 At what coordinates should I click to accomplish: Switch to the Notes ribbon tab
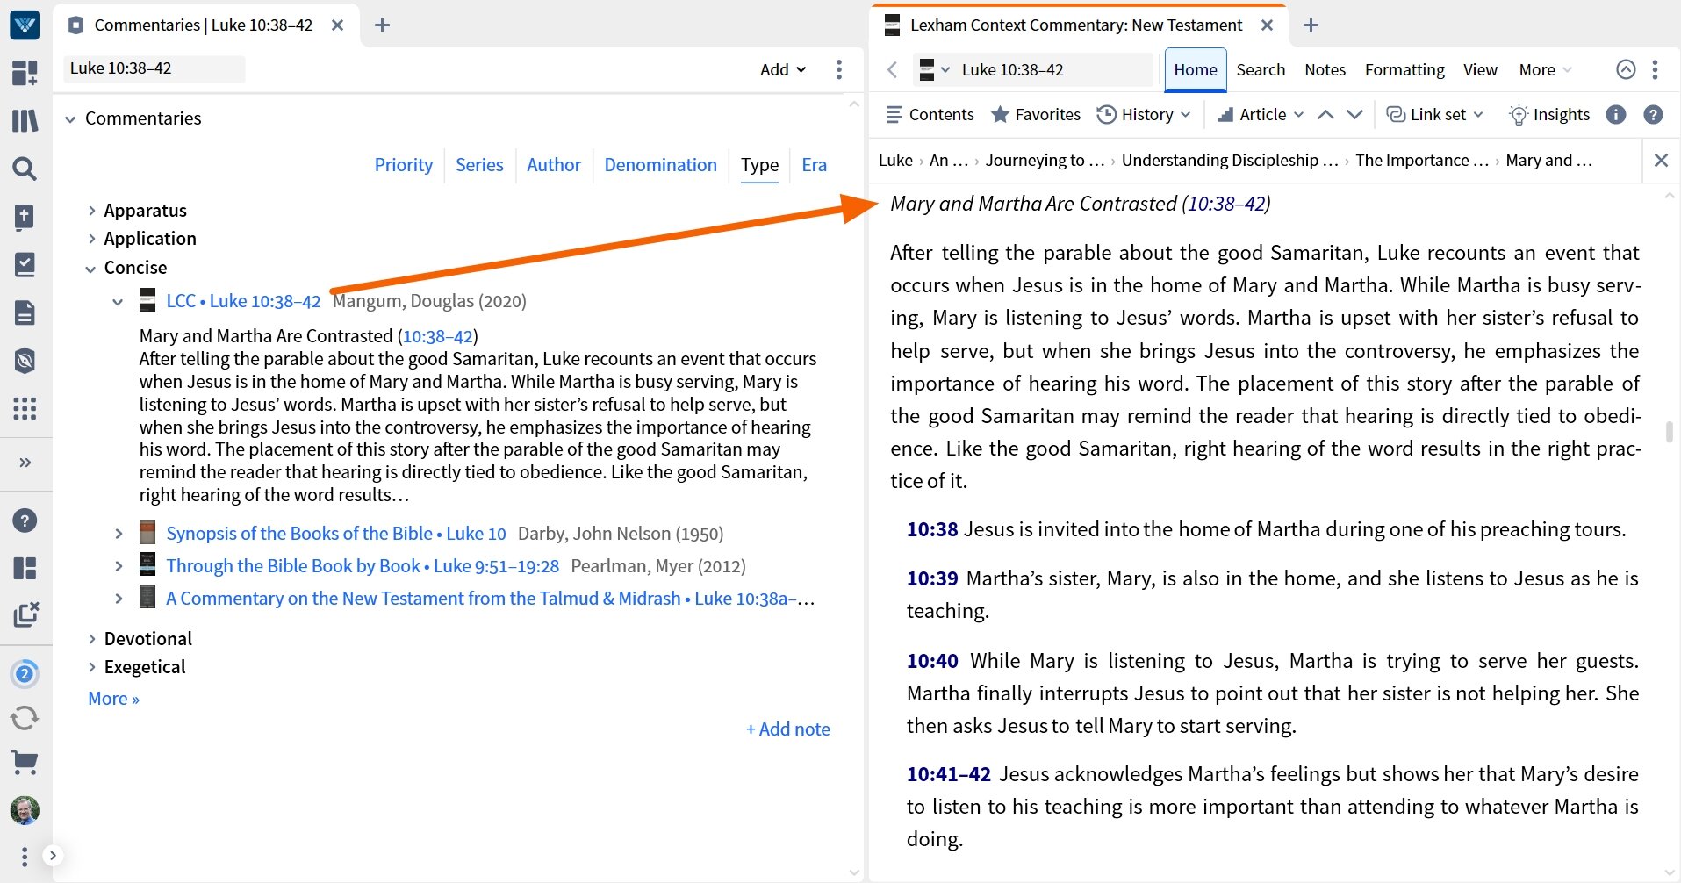pyautogui.click(x=1325, y=69)
